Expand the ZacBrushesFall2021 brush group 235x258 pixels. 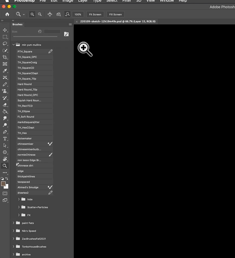pos(13,239)
